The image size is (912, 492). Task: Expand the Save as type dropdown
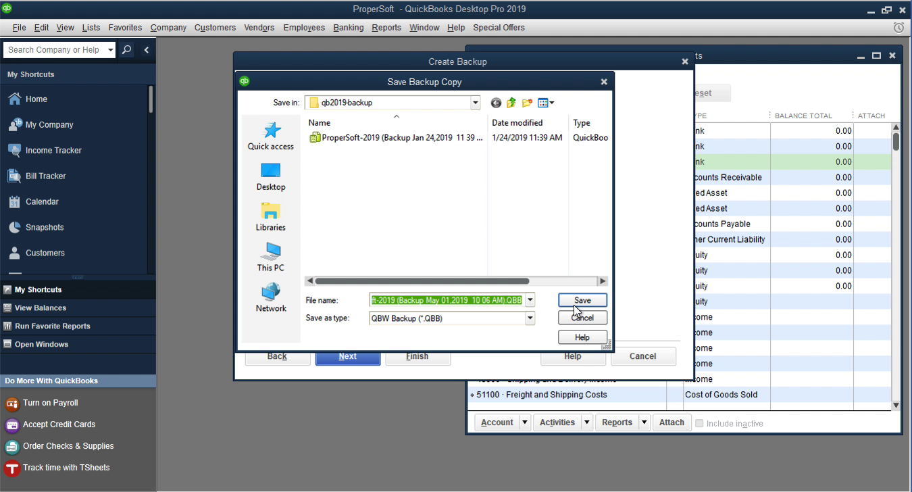[x=530, y=318]
